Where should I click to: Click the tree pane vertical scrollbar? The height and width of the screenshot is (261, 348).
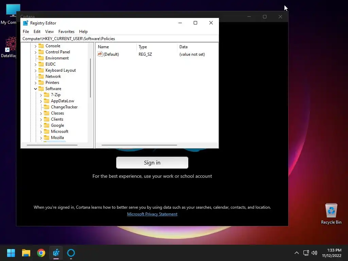(90, 78)
